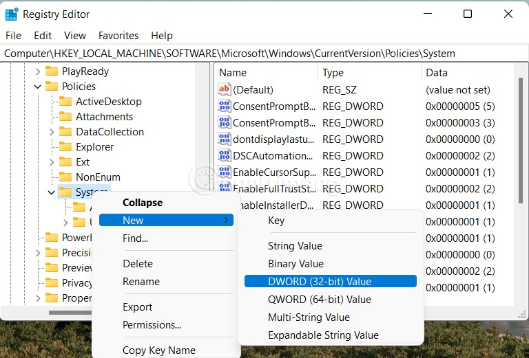
Task: Click the DWORD icon of value 0x00000005 (5)
Action: point(225,106)
